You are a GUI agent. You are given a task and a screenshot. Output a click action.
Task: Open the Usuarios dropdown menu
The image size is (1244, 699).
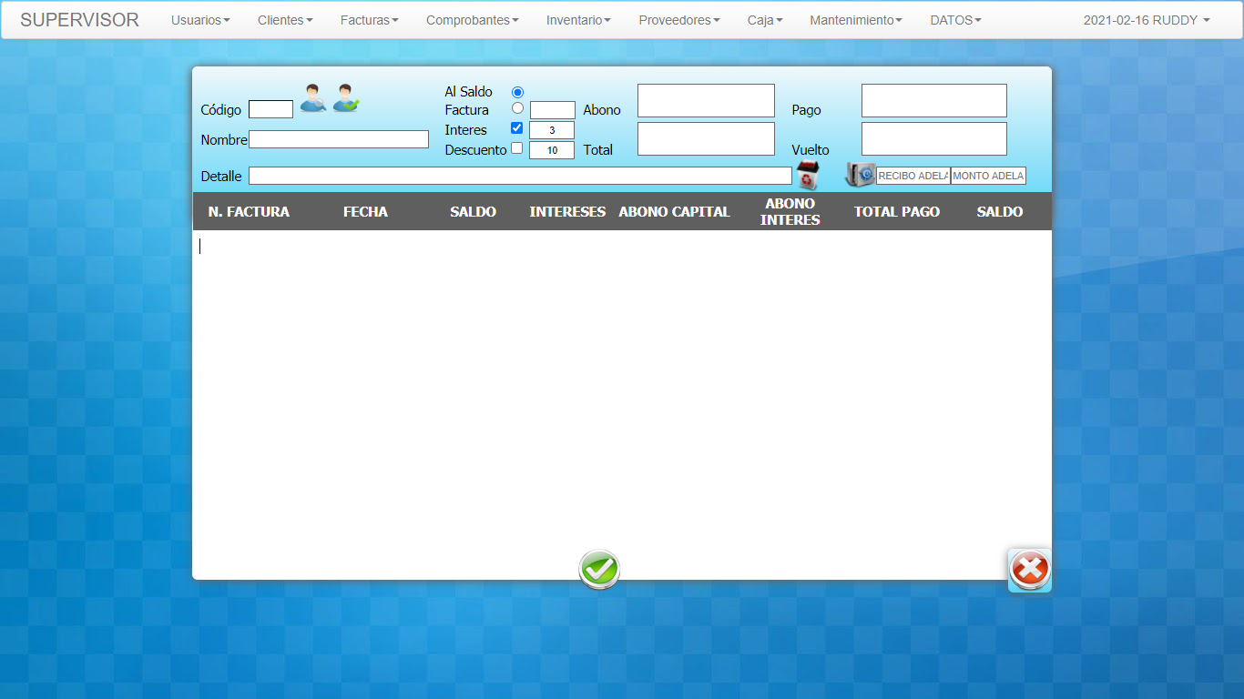(x=200, y=20)
